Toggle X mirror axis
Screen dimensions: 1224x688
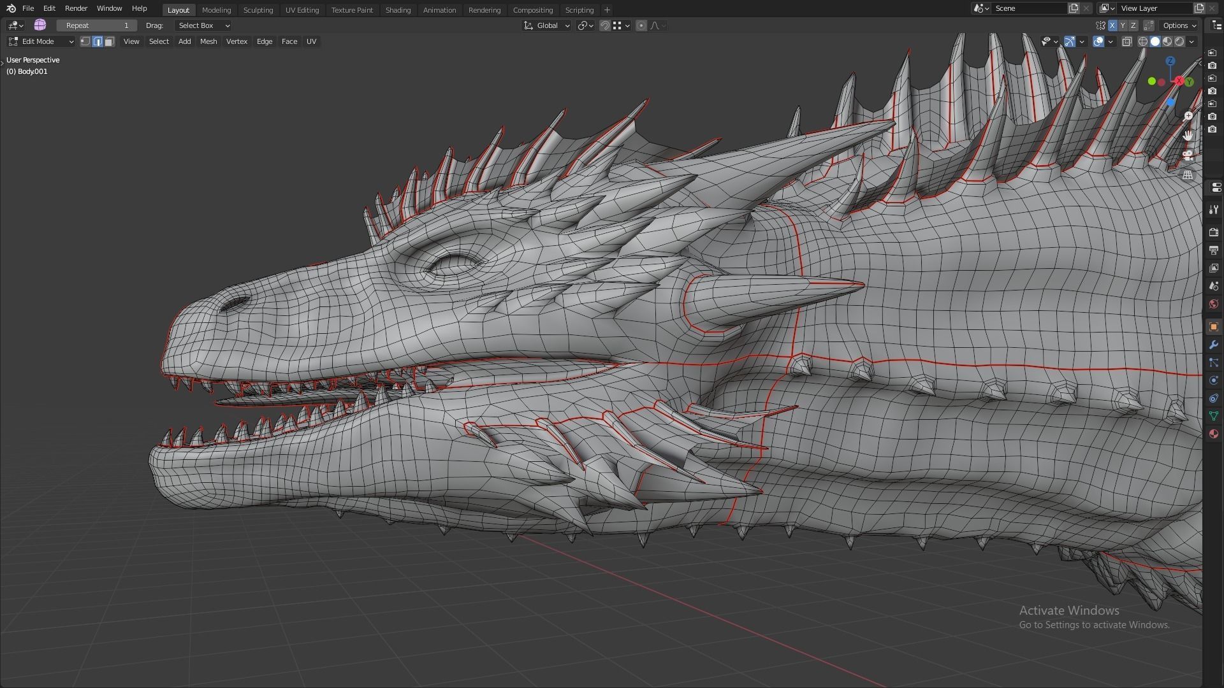coord(1112,25)
